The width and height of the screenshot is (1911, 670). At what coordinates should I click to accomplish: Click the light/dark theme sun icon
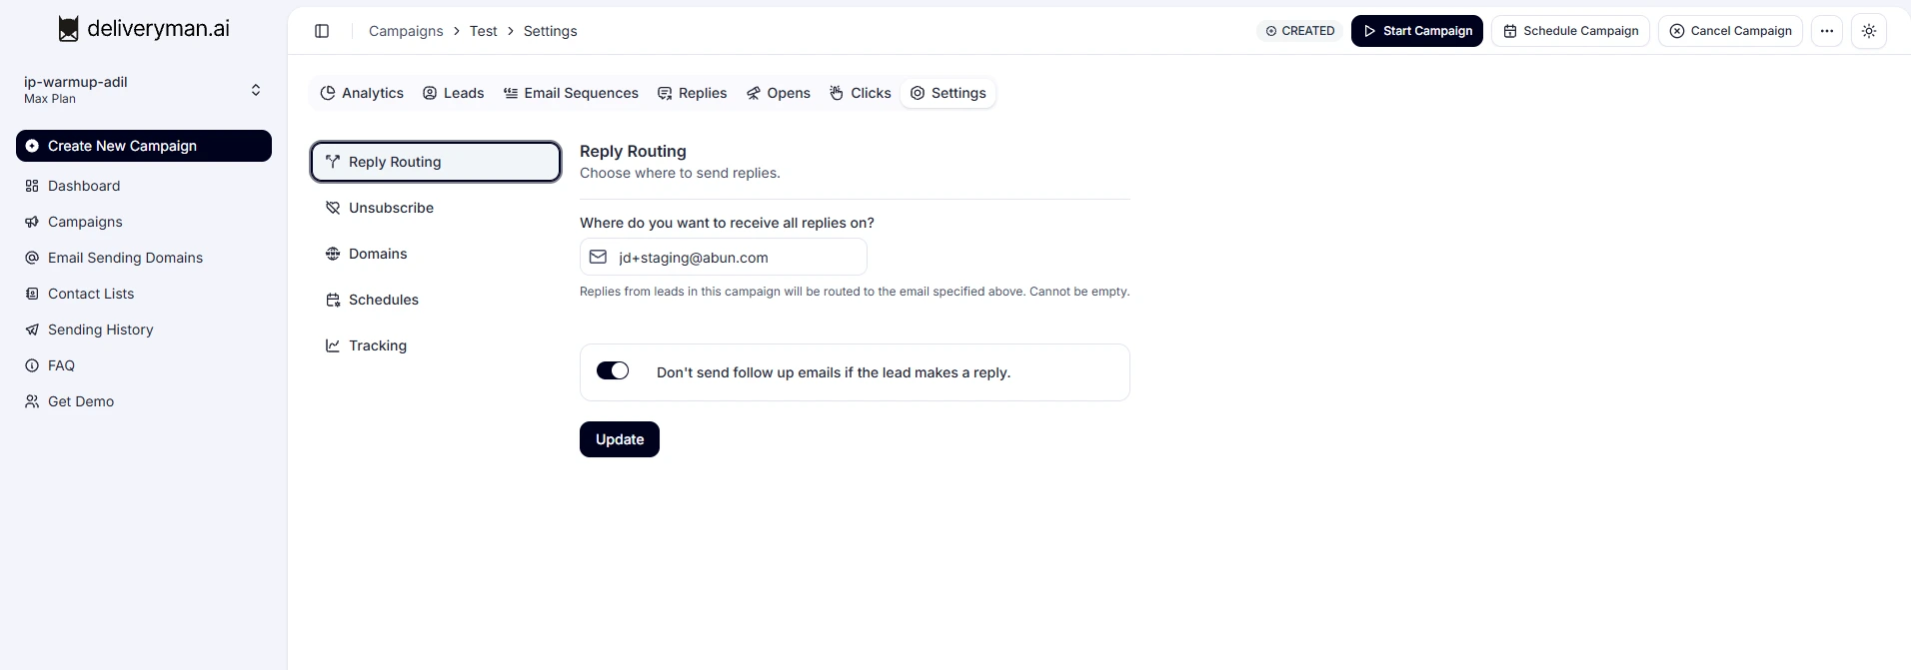point(1868,31)
